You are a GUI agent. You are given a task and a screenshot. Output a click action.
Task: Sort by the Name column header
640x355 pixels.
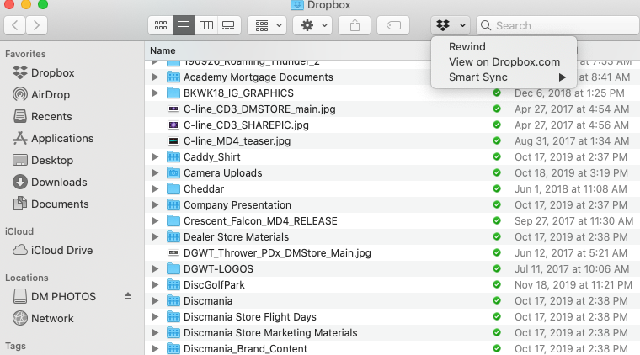[x=163, y=50]
